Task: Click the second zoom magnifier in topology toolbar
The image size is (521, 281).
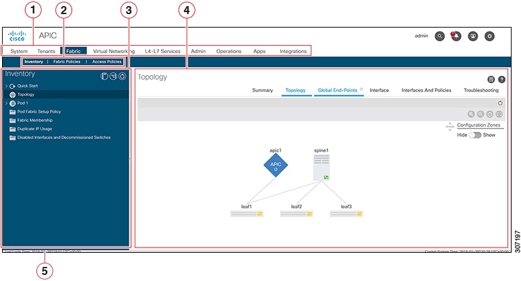Action: [481, 114]
